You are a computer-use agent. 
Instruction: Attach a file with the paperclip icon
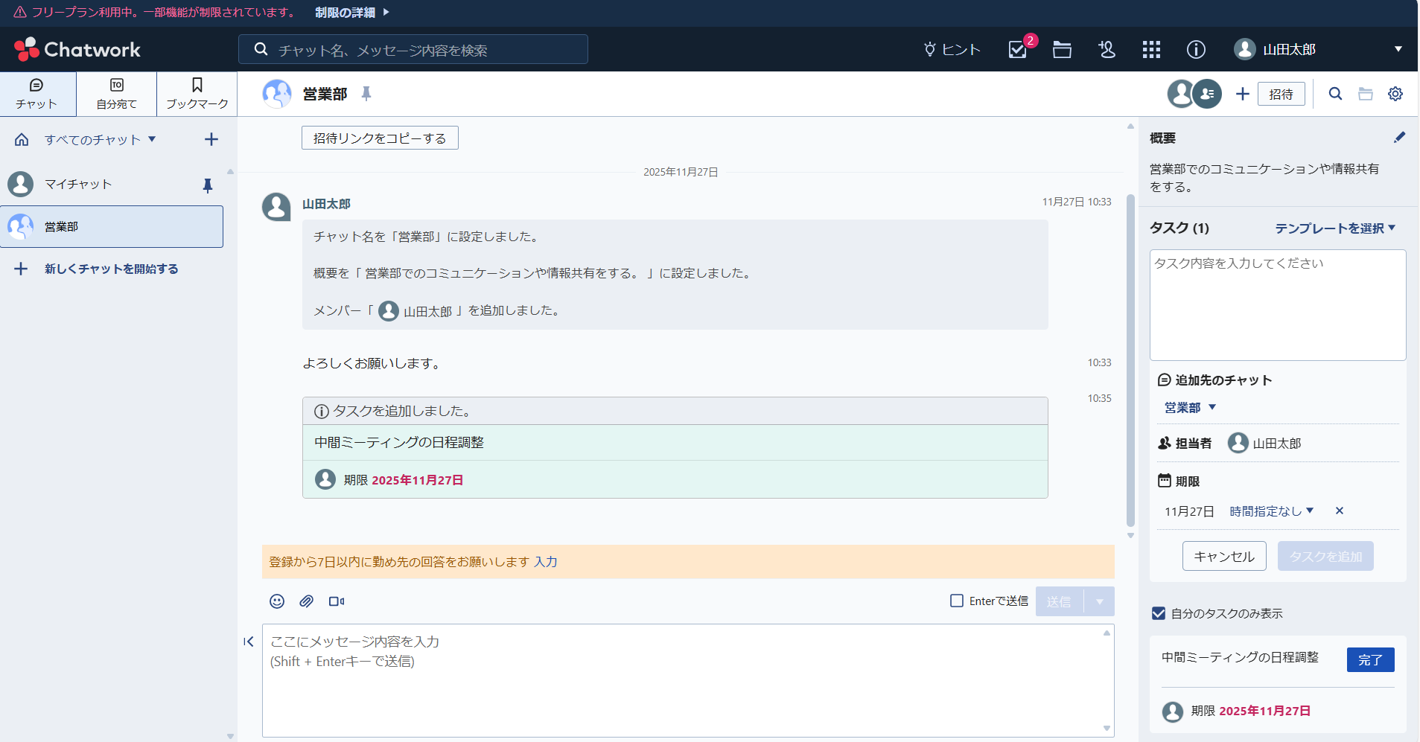(x=306, y=601)
